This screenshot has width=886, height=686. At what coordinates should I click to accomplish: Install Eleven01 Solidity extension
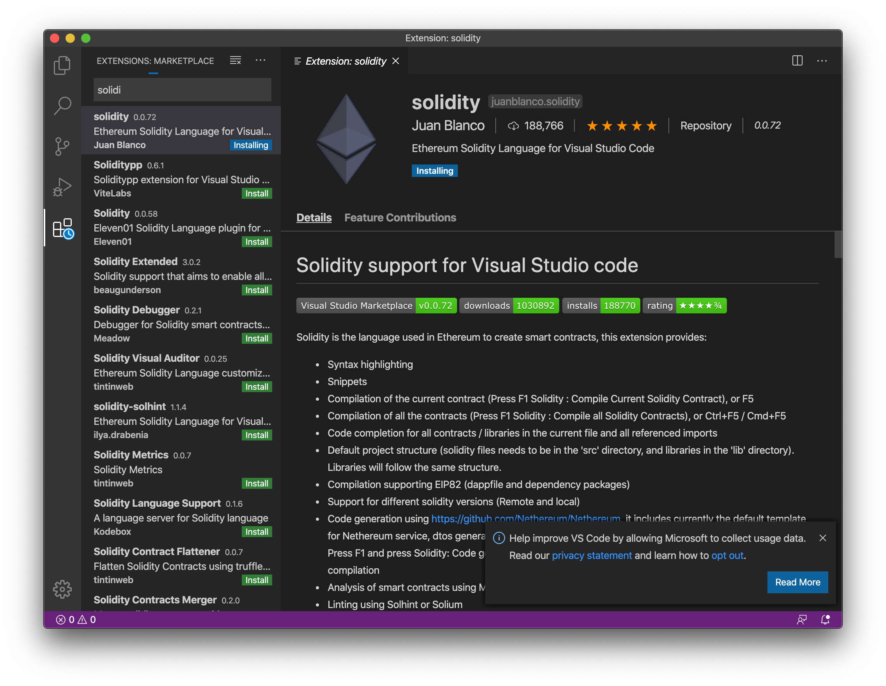(x=257, y=242)
